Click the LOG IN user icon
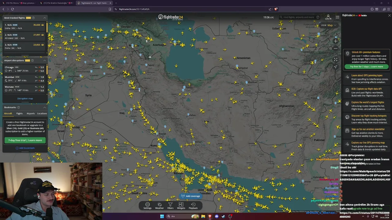 click(x=328, y=17)
